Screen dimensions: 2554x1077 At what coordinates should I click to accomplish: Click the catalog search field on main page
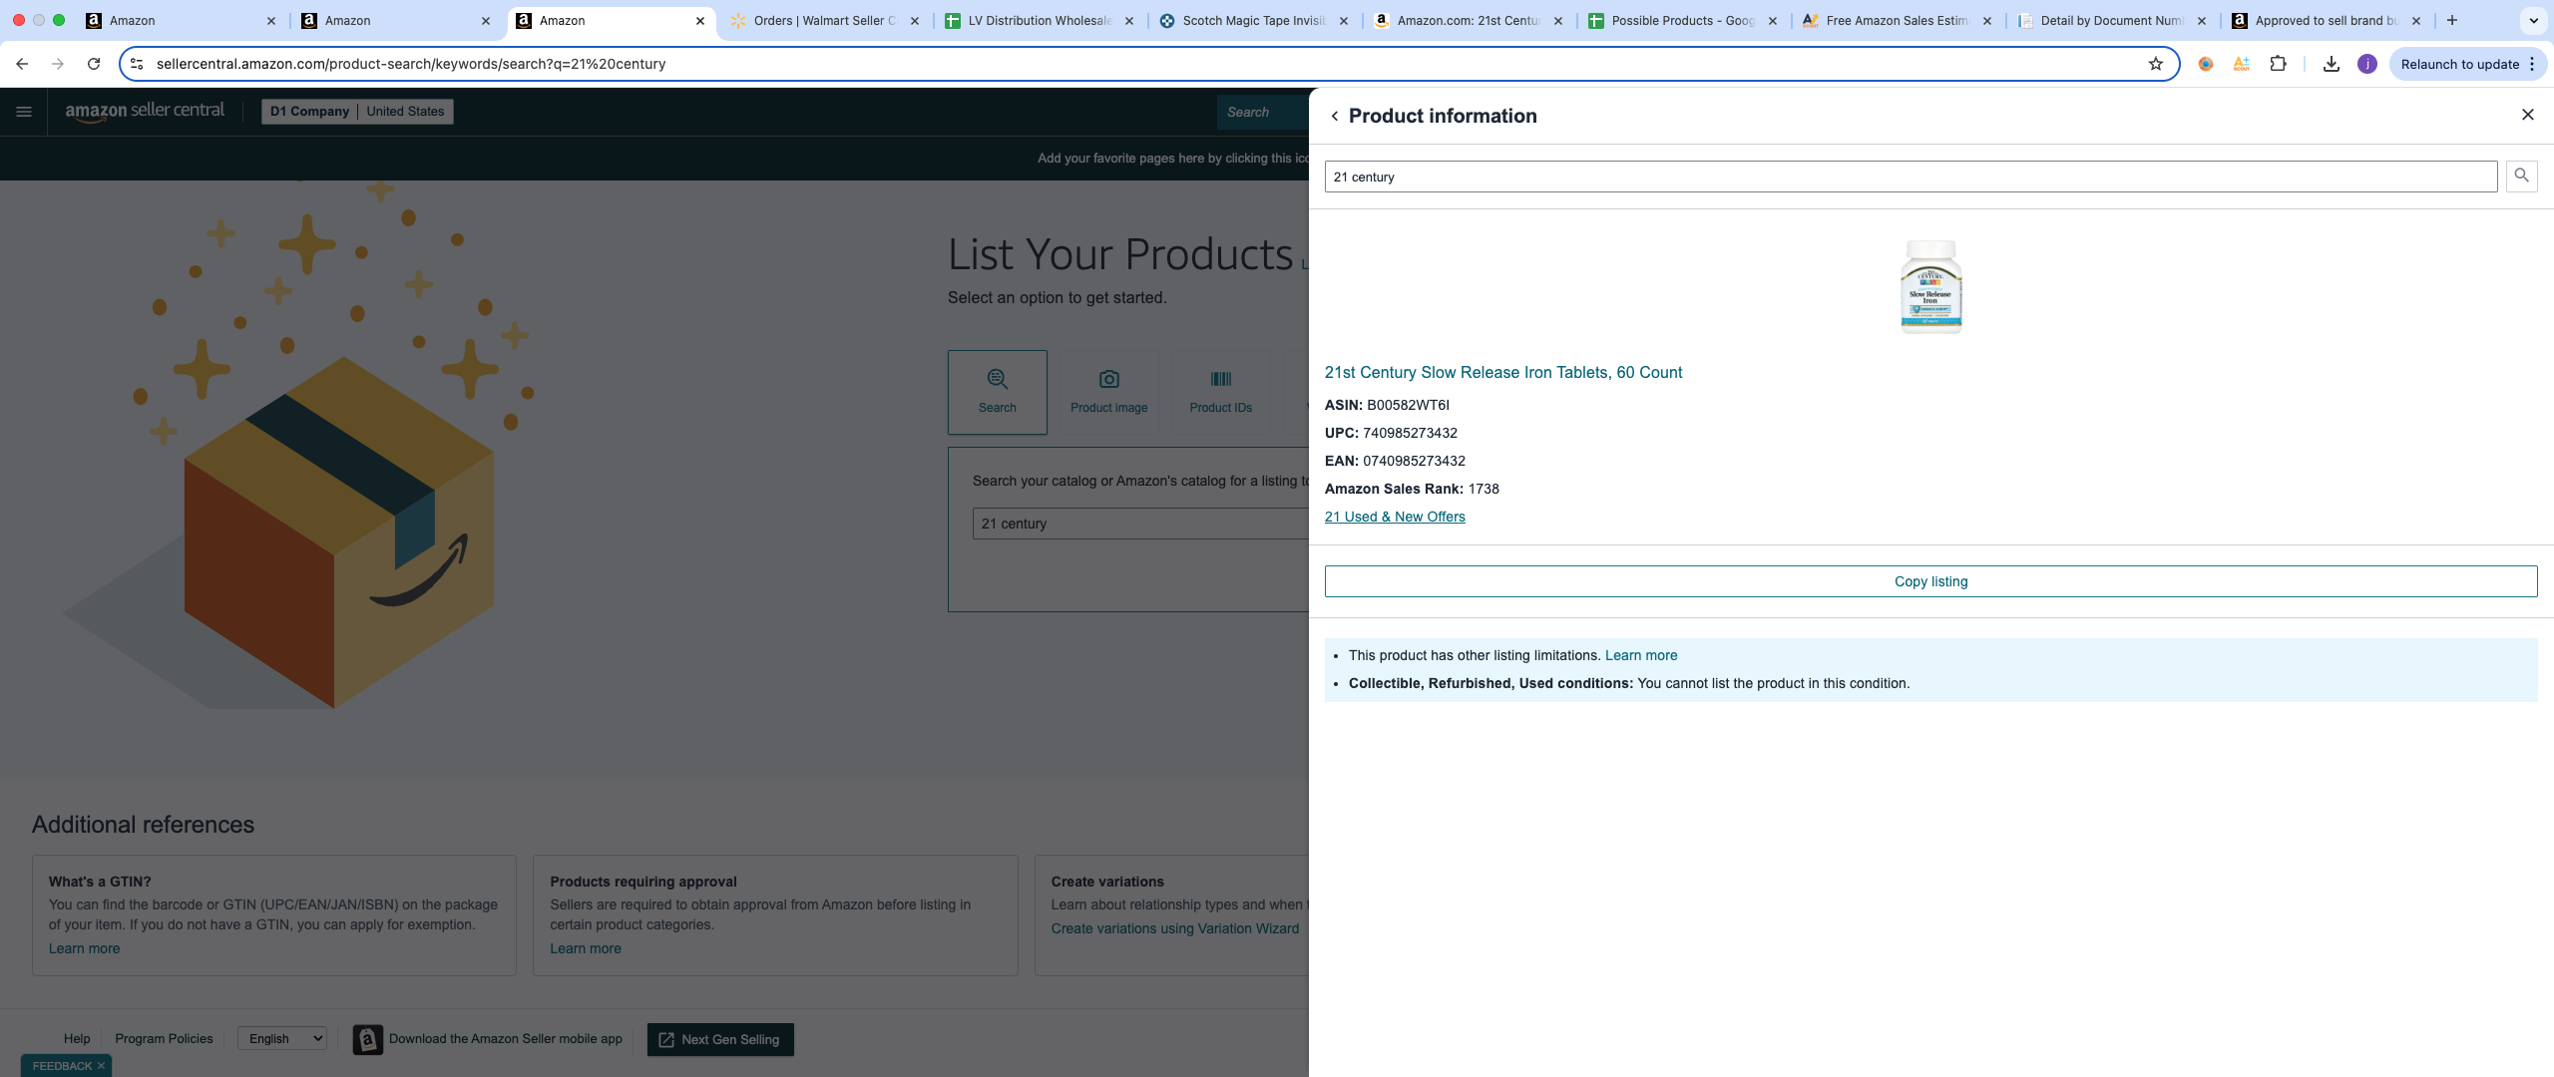tap(1140, 524)
